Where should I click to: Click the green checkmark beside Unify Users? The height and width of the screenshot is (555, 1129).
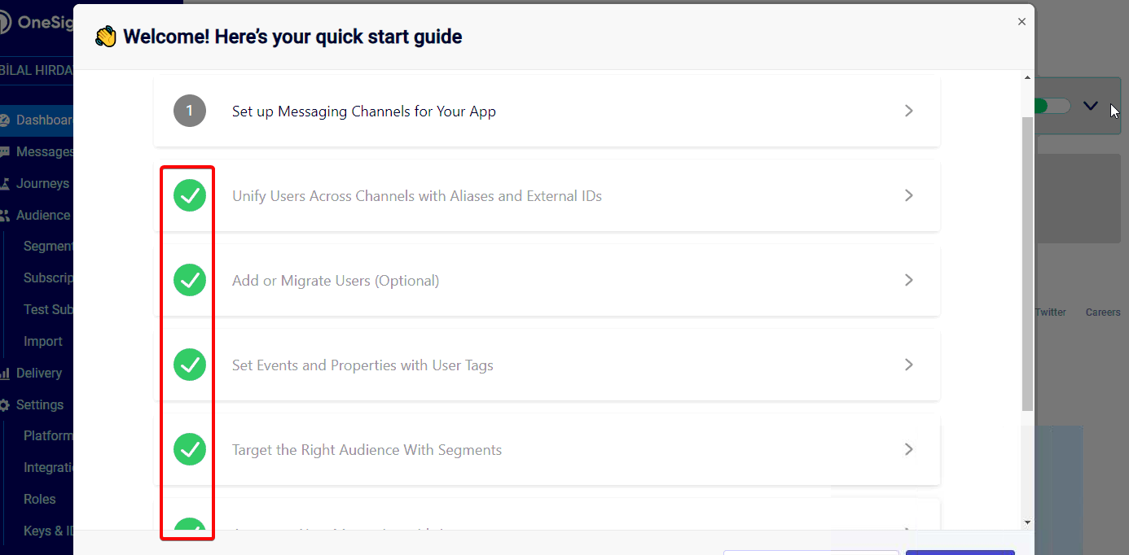tap(190, 195)
